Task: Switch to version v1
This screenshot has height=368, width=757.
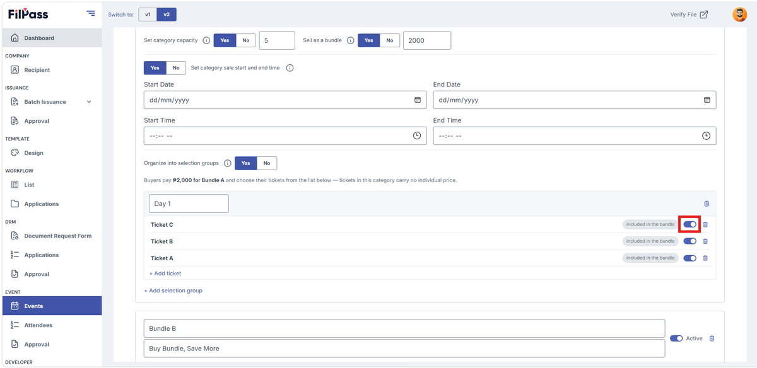Action: click(148, 14)
